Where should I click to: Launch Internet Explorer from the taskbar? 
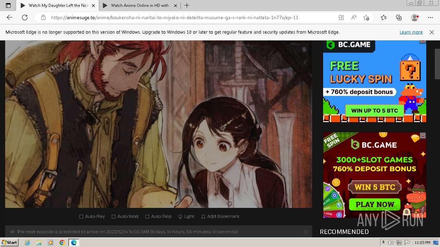[27, 243]
